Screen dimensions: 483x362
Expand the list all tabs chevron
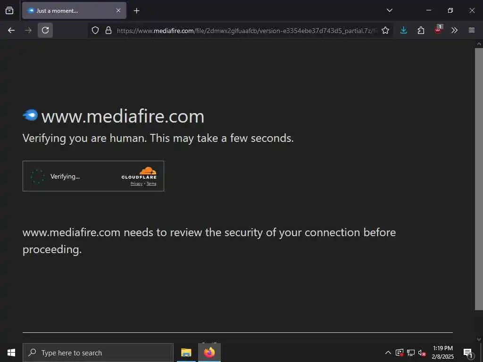pyautogui.click(x=389, y=10)
